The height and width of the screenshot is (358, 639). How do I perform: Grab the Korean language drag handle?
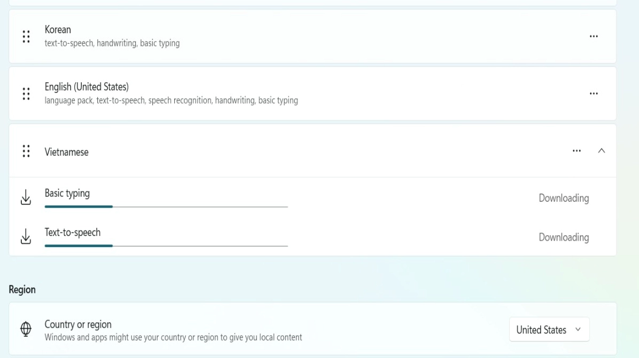pos(26,36)
